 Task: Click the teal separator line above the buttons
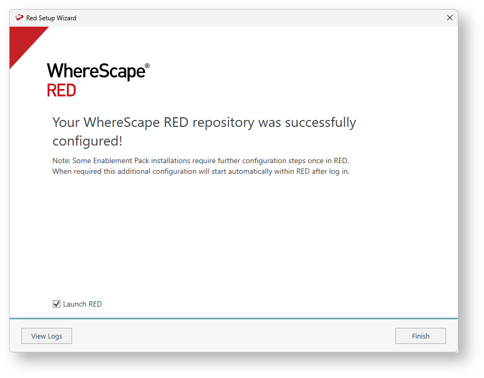coord(234,318)
